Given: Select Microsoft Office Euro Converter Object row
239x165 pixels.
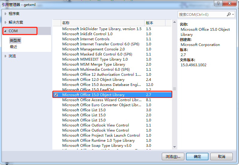Looking at the screenshot, I should [x=112, y=105].
